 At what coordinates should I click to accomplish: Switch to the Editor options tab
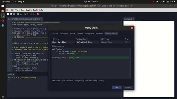click(x=72, y=34)
